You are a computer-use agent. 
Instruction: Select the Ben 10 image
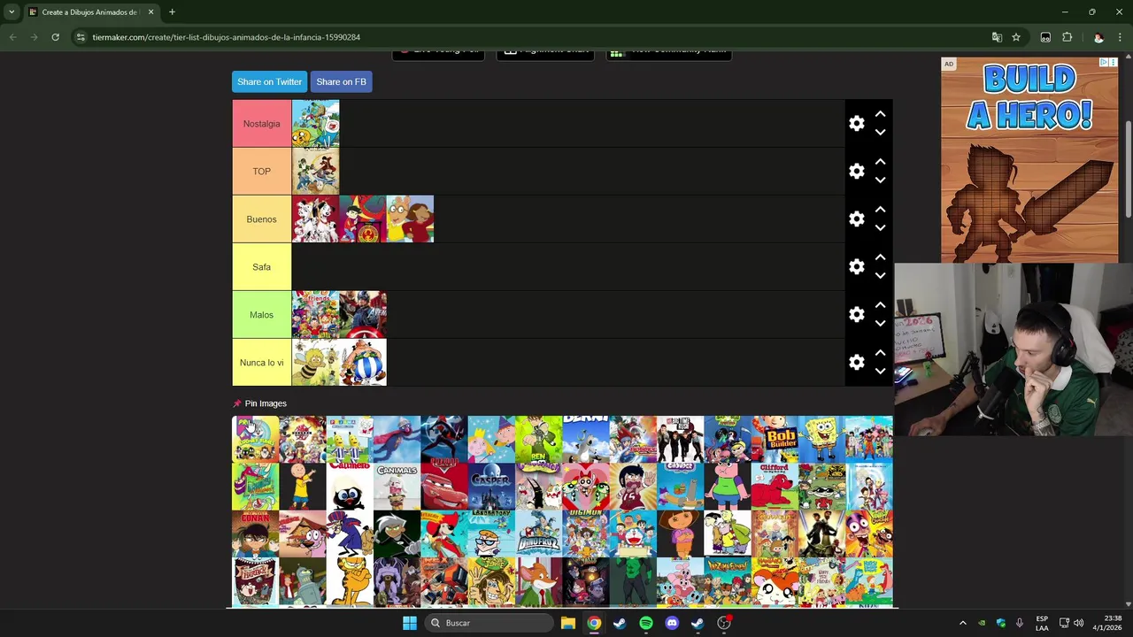click(x=538, y=439)
